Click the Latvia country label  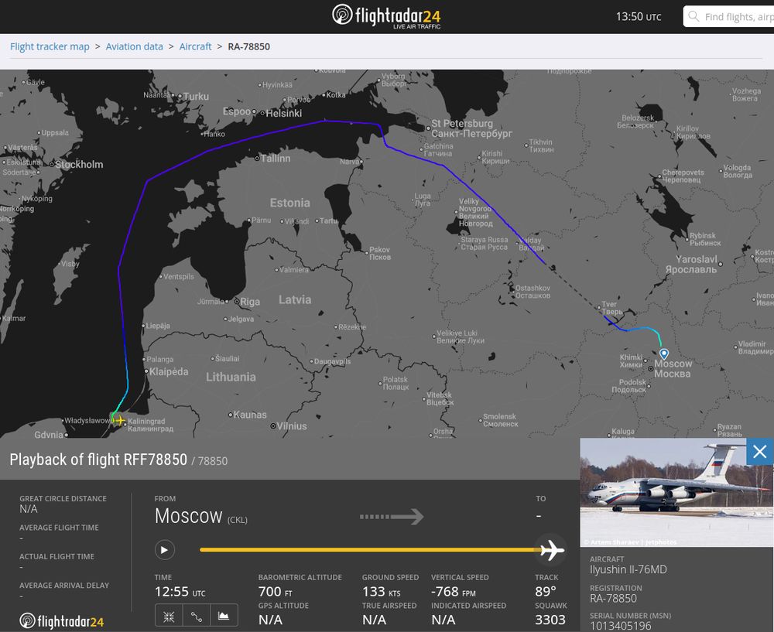point(295,299)
